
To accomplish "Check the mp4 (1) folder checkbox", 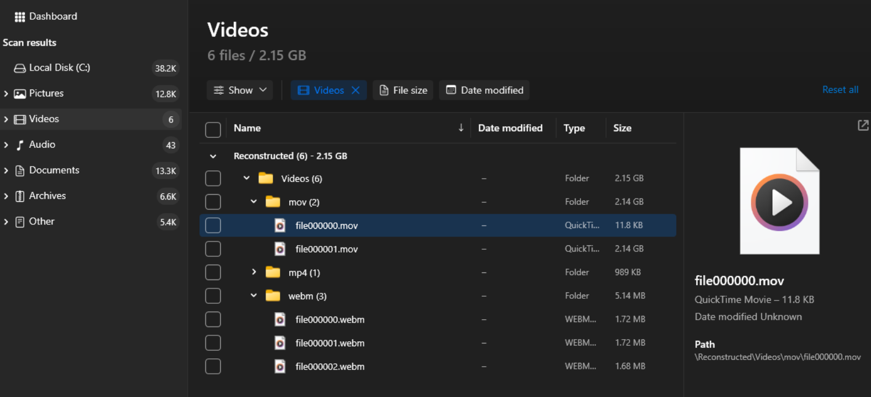I will (x=213, y=272).
